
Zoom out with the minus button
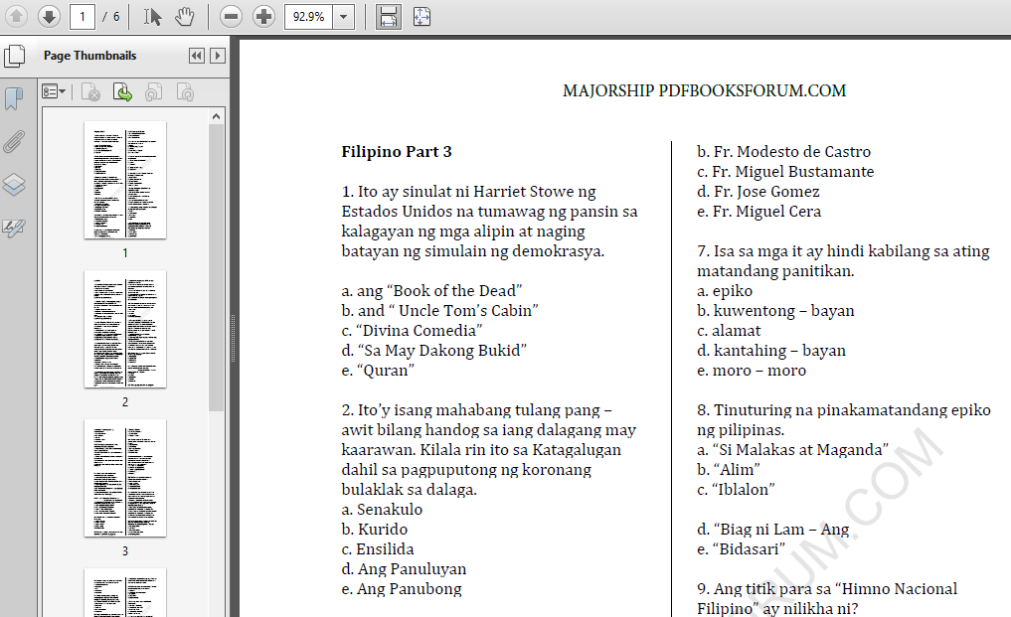click(x=231, y=16)
